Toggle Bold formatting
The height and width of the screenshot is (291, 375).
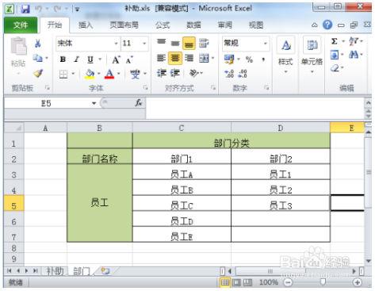tap(63, 59)
